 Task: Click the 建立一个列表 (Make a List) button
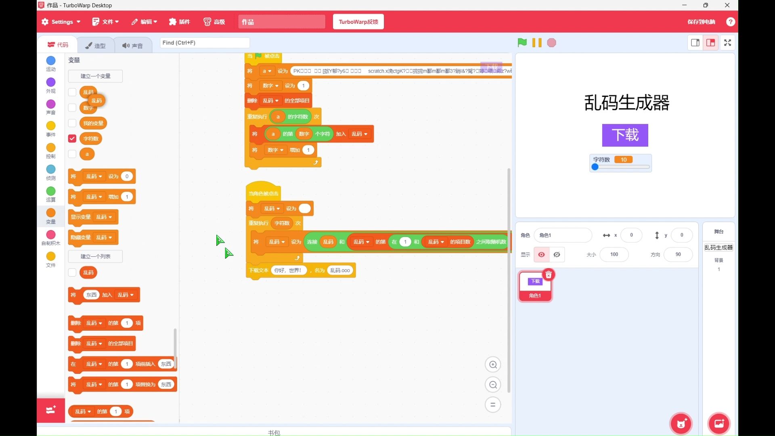(x=96, y=256)
